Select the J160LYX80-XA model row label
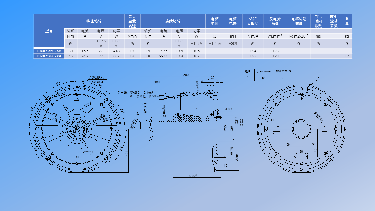Viewport: 375px width, 211px height. click(49, 56)
